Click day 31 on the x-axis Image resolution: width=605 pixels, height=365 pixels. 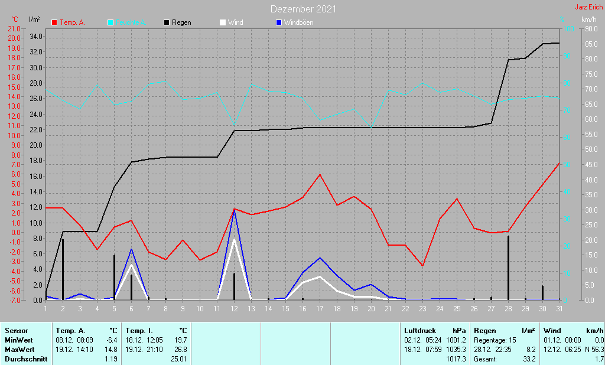coord(560,309)
